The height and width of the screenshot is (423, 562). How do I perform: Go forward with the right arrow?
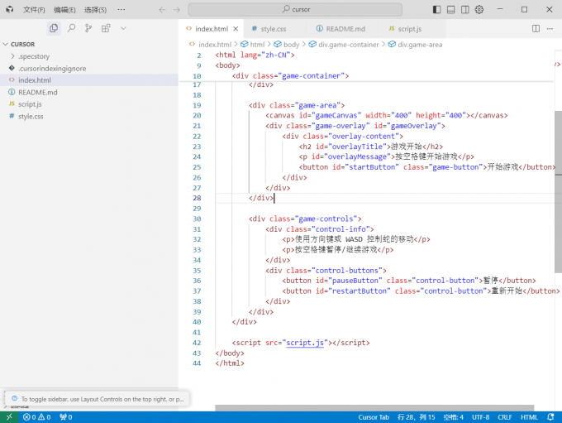[177, 10]
